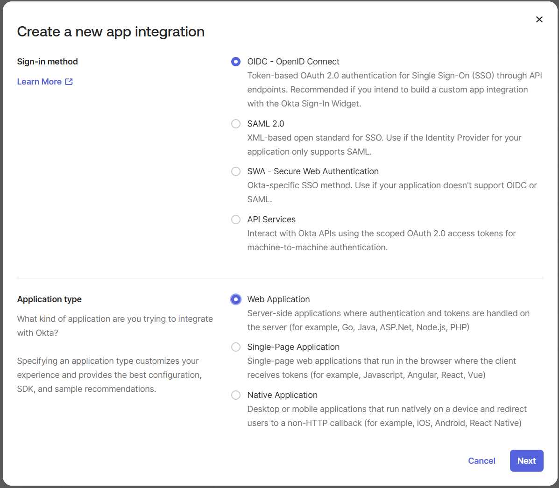559x488 pixels.
Task: Select the Native Application radio button
Action: click(236, 395)
